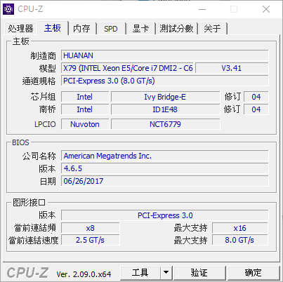This screenshot has height=282, width=283.
Task: Select the current link width x8 value
Action: click(91, 228)
